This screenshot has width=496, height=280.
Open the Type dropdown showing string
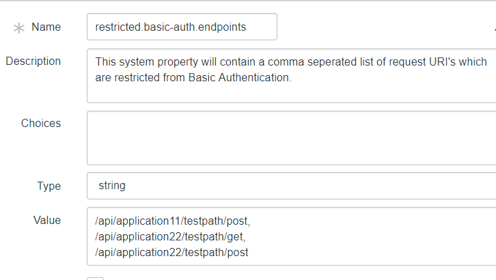point(291,186)
